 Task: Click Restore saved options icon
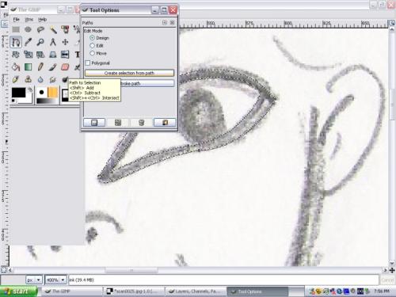118,123
